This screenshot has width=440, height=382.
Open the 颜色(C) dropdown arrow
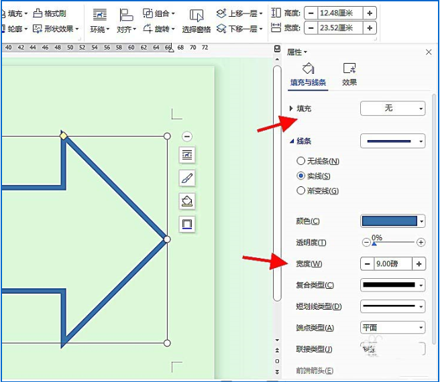pyautogui.click(x=421, y=221)
